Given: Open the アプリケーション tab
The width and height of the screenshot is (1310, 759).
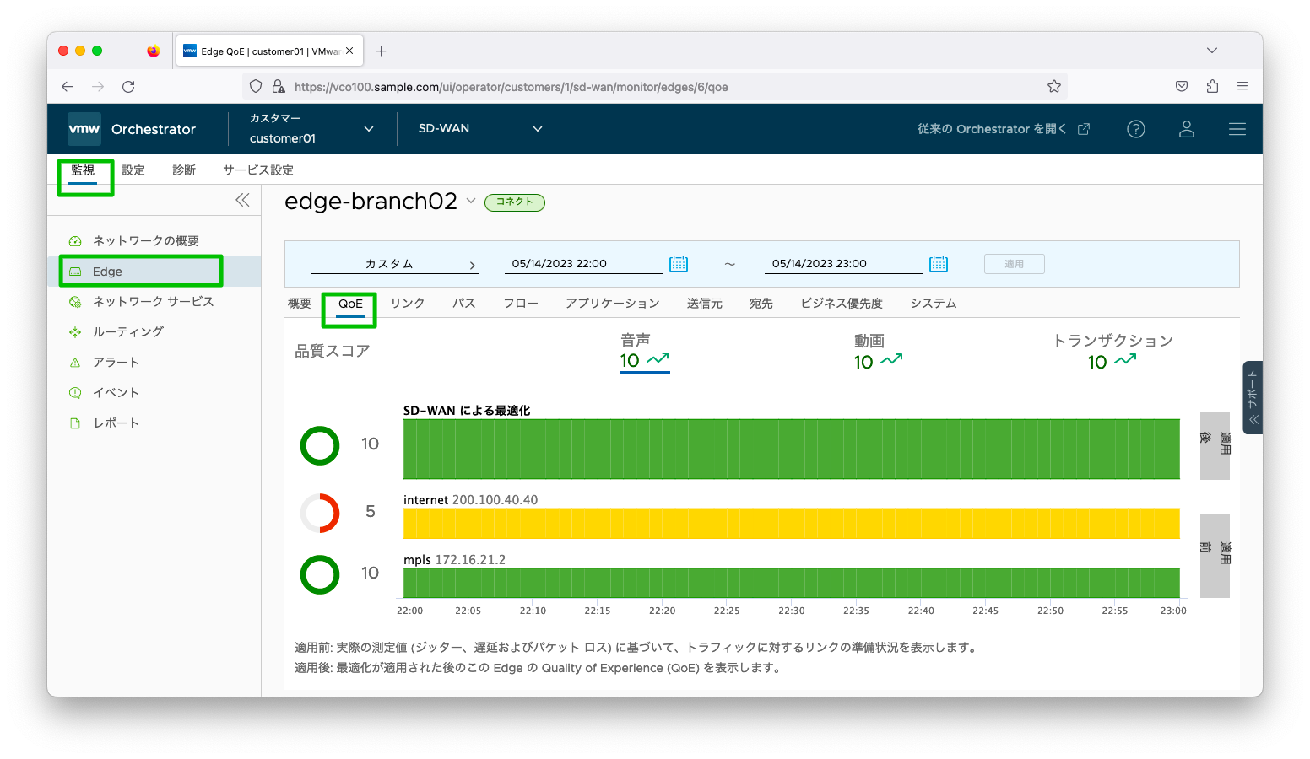Looking at the screenshot, I should [x=613, y=304].
